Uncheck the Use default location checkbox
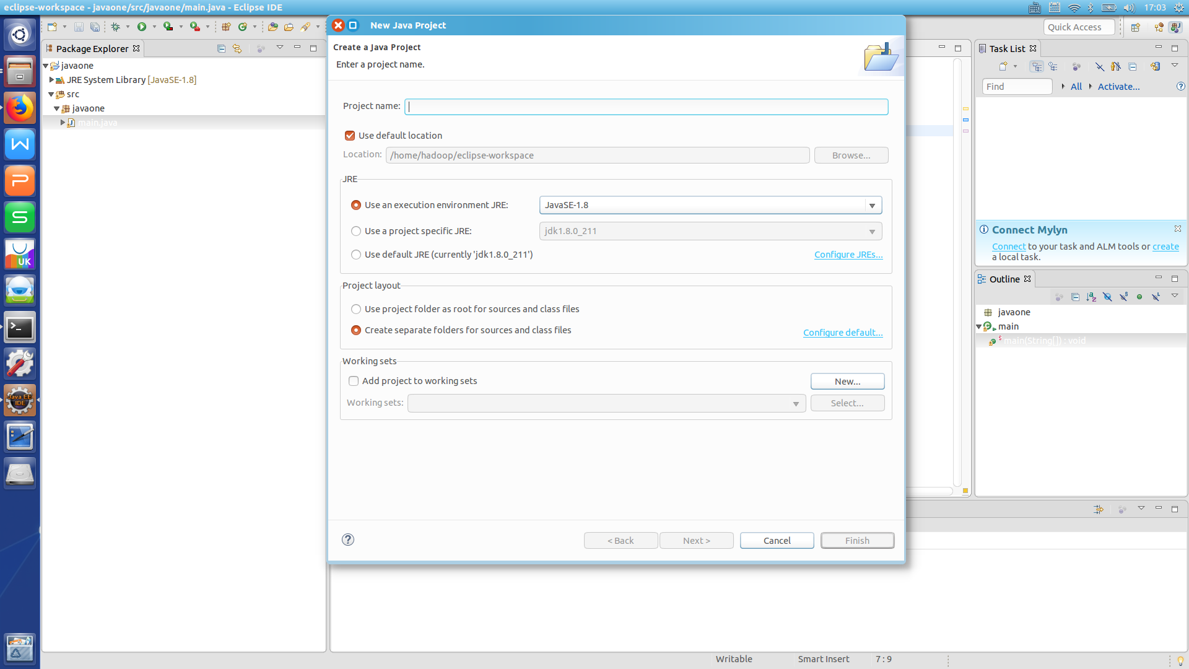This screenshot has height=669, width=1189. coord(350,136)
